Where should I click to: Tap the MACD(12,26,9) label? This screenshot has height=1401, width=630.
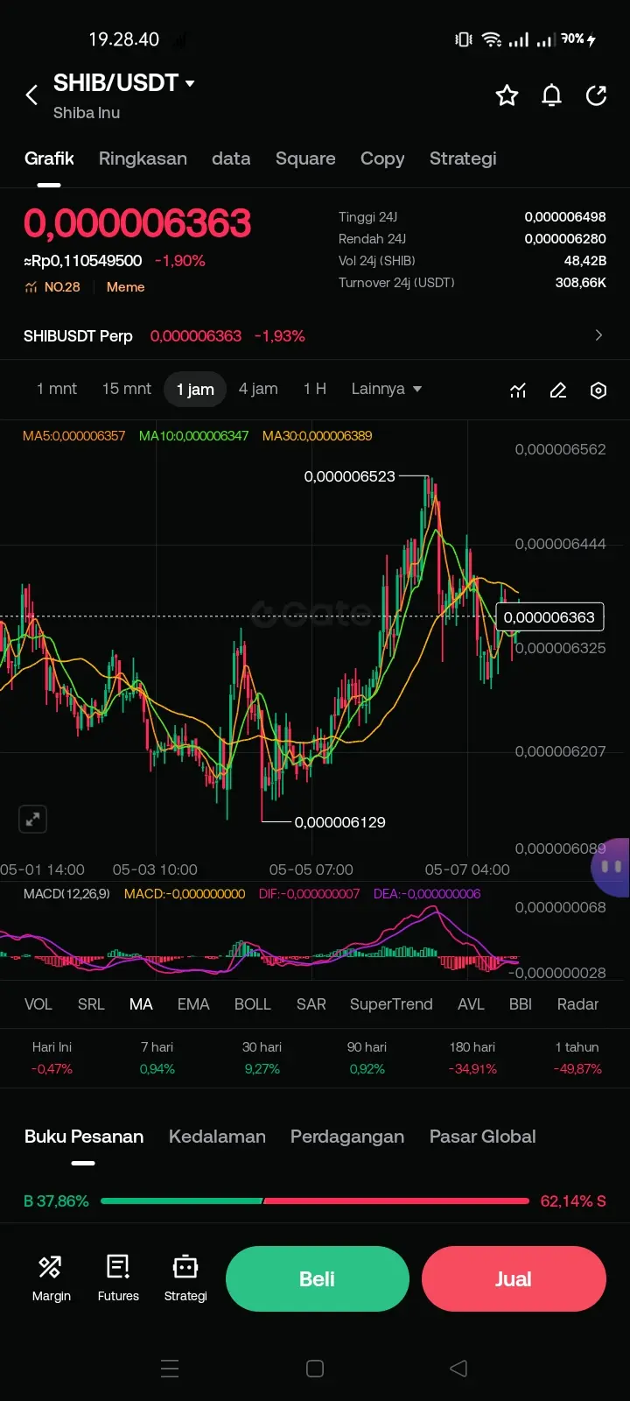(x=66, y=894)
